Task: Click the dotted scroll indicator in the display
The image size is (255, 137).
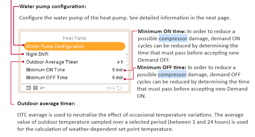Action: (x=127, y=58)
